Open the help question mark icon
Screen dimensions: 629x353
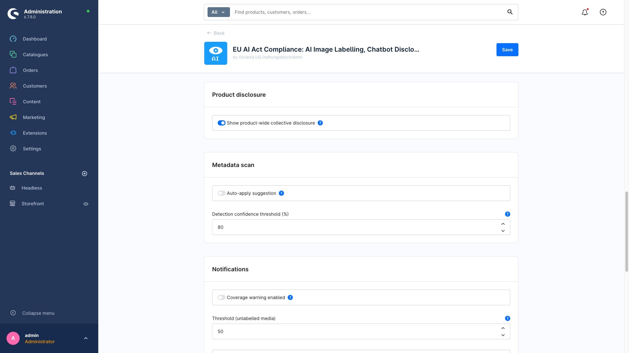(603, 12)
